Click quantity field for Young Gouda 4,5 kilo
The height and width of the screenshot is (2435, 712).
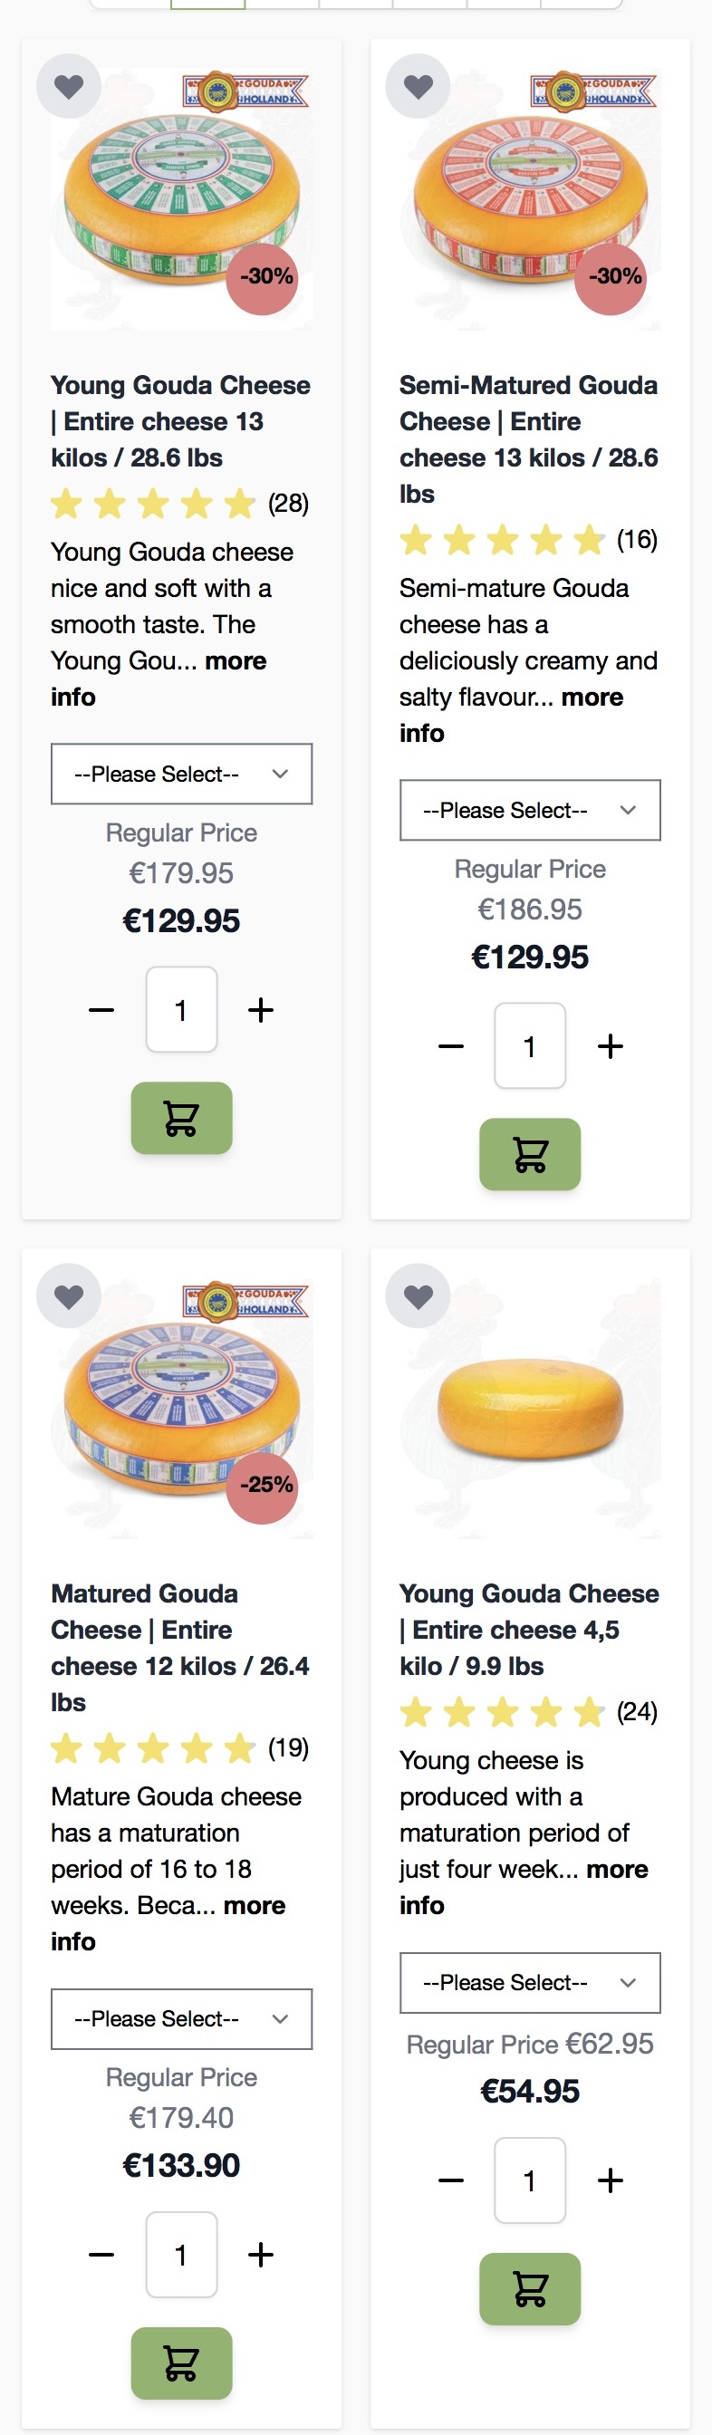pos(530,2180)
